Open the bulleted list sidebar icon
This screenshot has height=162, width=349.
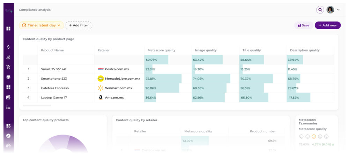(8, 107)
